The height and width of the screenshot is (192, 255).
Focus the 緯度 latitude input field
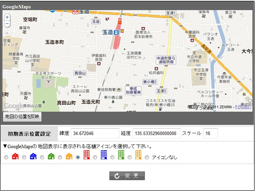[95, 133]
